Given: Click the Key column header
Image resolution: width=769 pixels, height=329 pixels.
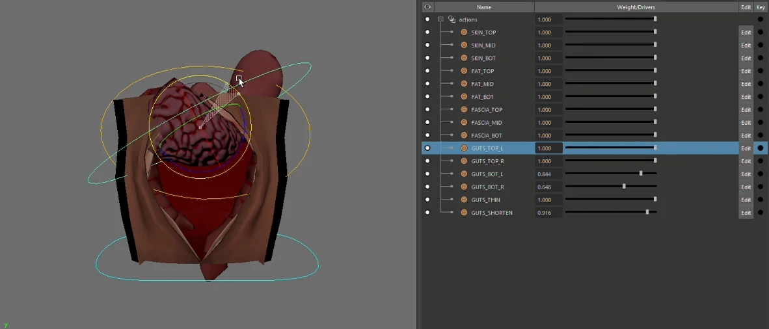Looking at the screenshot, I should [761, 7].
